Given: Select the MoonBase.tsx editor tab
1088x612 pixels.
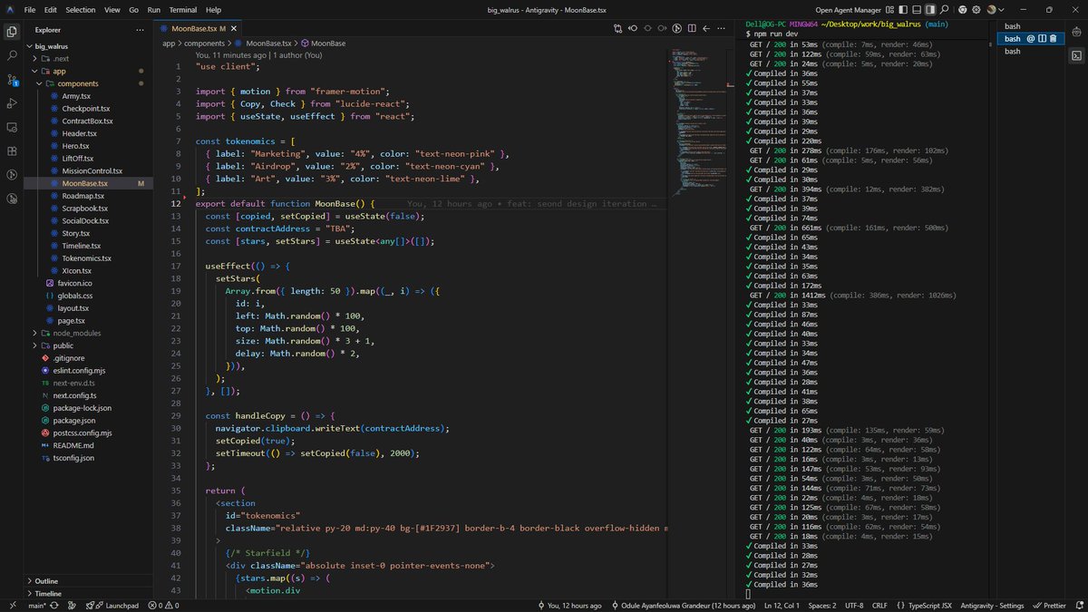Looking at the screenshot, I should (193, 27).
